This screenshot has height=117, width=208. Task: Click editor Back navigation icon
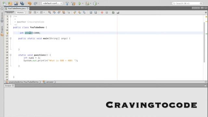tap(35, 12)
